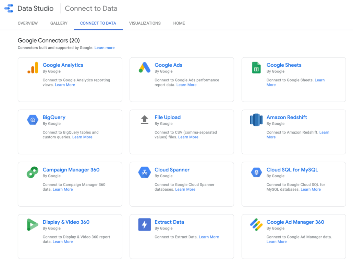Click the Google Ads connector icon
The image size is (353, 263).
pyautogui.click(x=144, y=68)
